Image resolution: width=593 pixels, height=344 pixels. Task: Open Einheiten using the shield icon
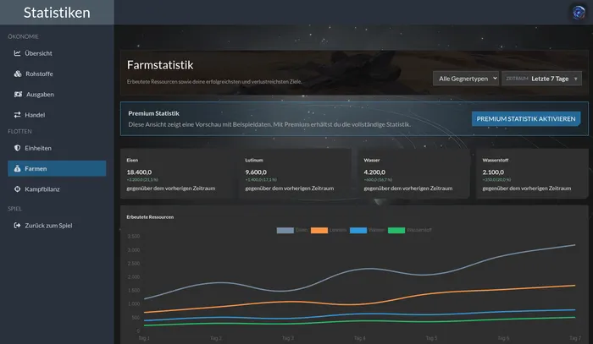point(18,148)
